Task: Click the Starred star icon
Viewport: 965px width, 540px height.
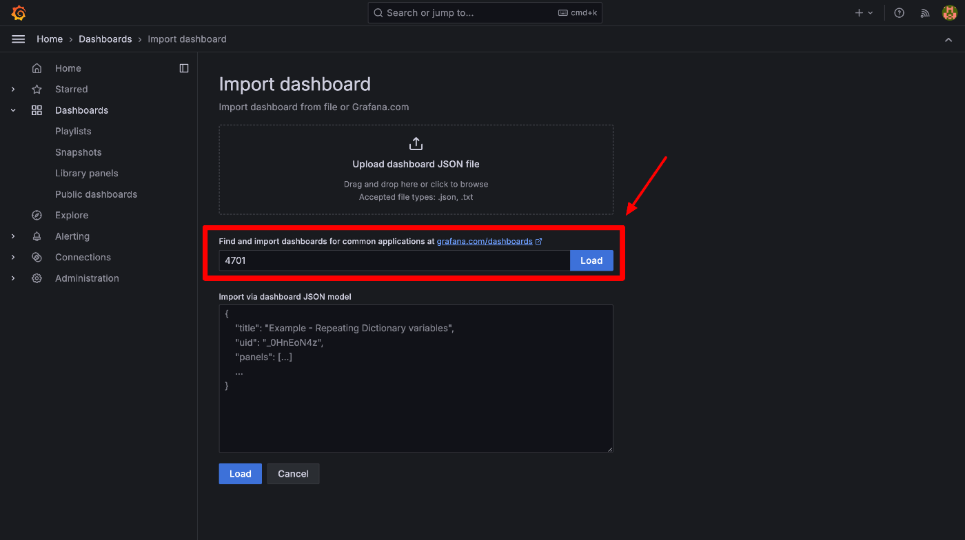Action: pyautogui.click(x=37, y=90)
